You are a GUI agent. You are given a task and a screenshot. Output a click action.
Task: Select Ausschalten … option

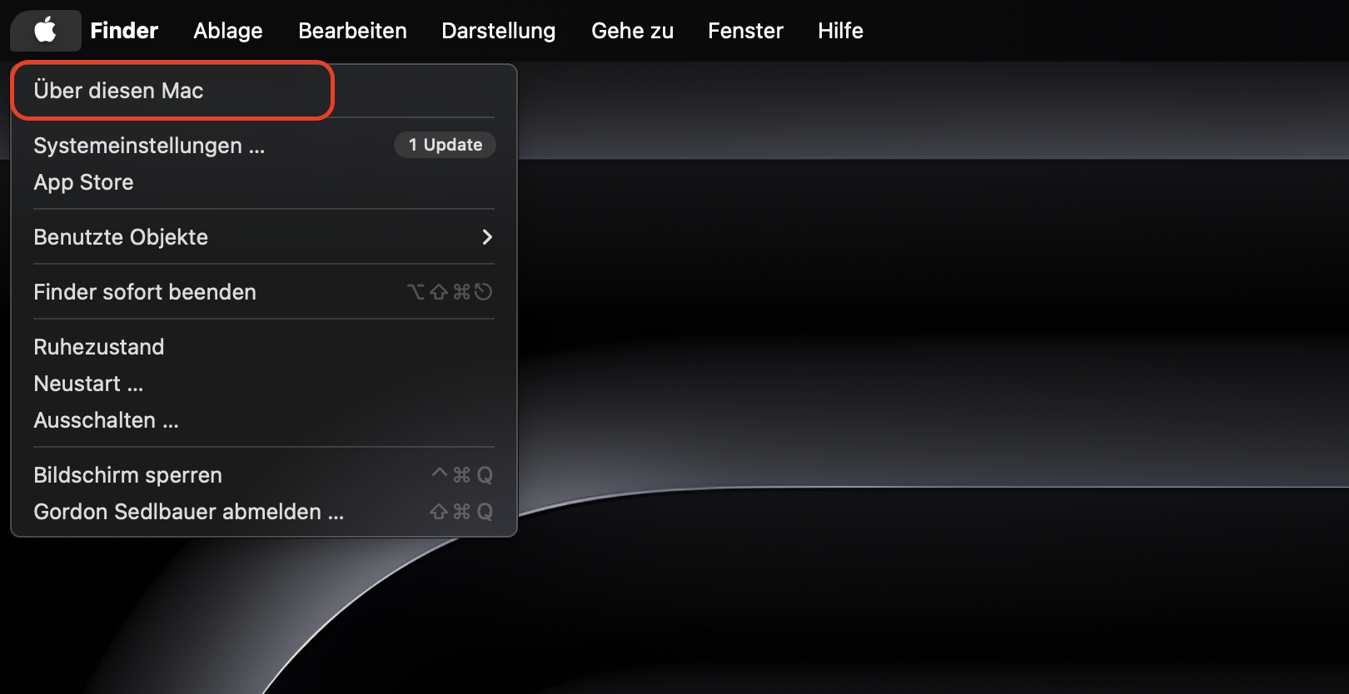pyautogui.click(x=264, y=419)
